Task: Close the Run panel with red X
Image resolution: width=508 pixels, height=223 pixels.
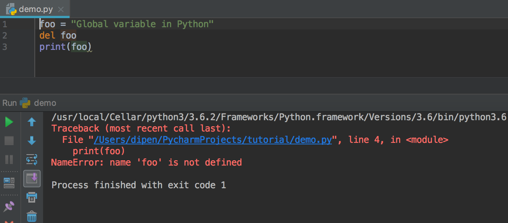Action: tap(9, 221)
